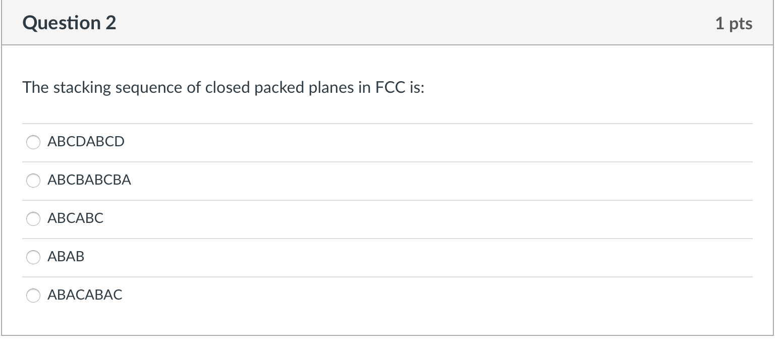Click the word "The" starting the prompt
783x347 pixels.
click(x=35, y=88)
